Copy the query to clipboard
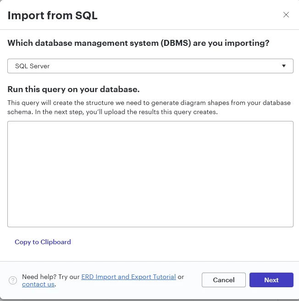 pos(43,242)
